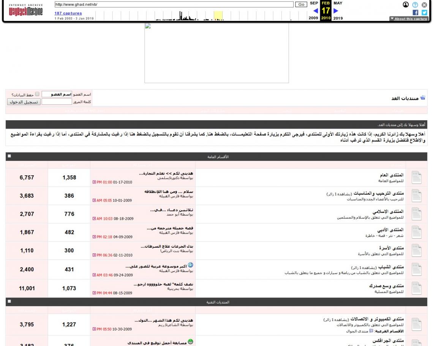Open the منتدى الترحيب والمناسبات forum

point(379,193)
